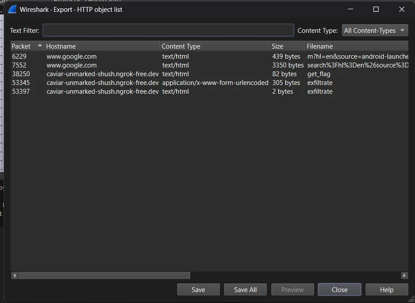Click the 82 bytes size cell
The width and height of the screenshot is (415, 303).
284,74
